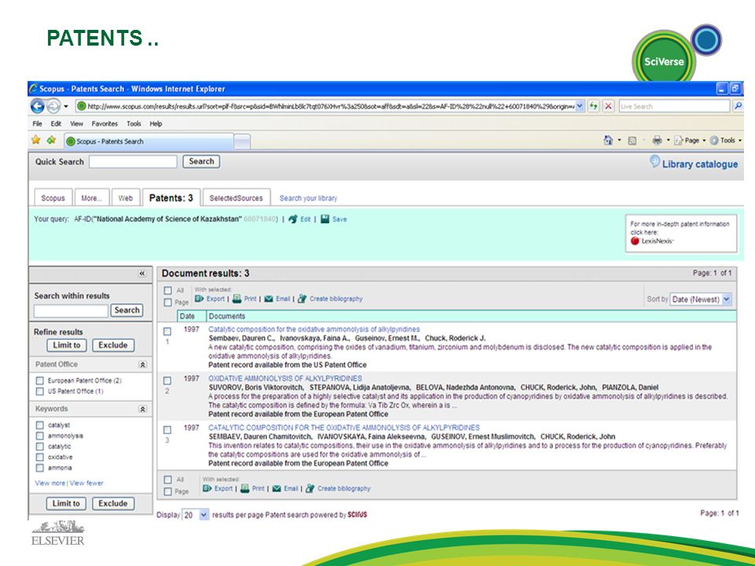Screen dimensions: 755x566
Task: Open the address bar history dropdown
Action: (580, 106)
